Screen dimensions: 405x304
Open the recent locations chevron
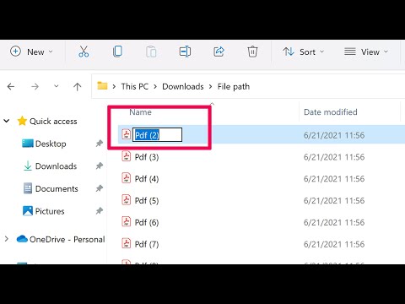coord(57,86)
